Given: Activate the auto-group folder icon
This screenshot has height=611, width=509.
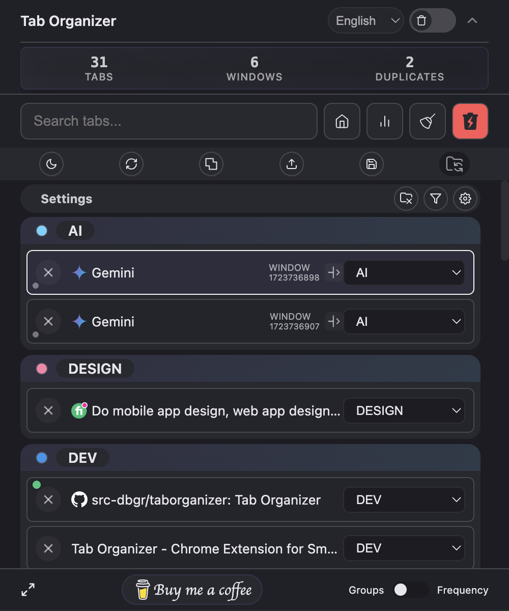Looking at the screenshot, I should pos(454,164).
